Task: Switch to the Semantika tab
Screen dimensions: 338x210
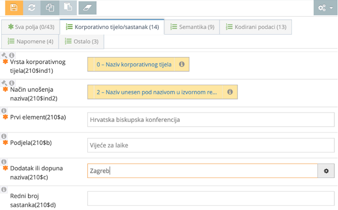Action: click(x=192, y=27)
